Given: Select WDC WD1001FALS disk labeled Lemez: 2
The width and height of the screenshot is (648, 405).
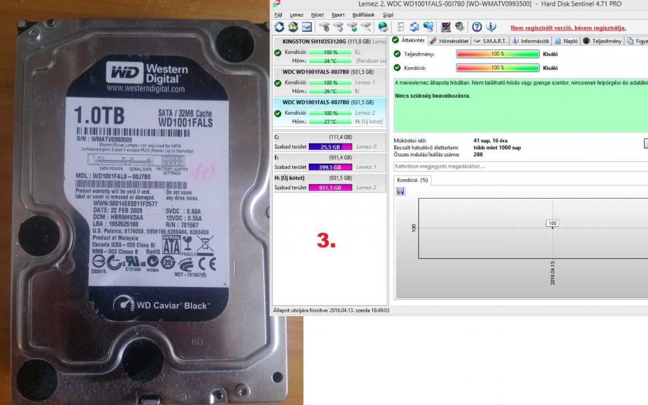Looking at the screenshot, I should pyautogui.click(x=330, y=112).
